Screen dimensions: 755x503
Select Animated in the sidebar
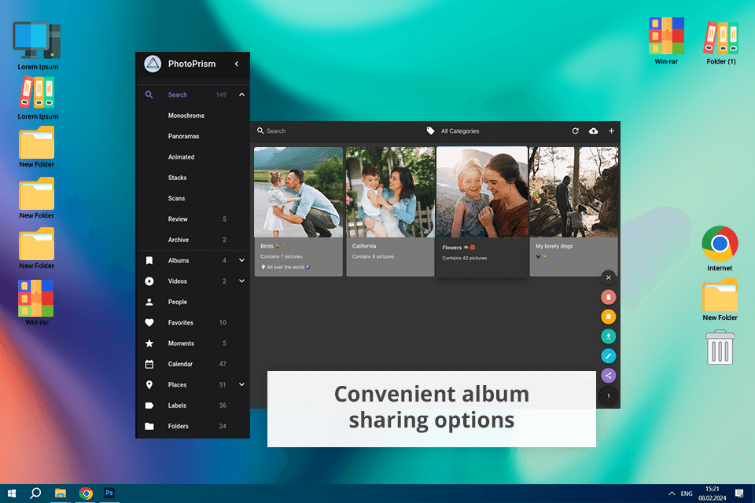pos(181,157)
